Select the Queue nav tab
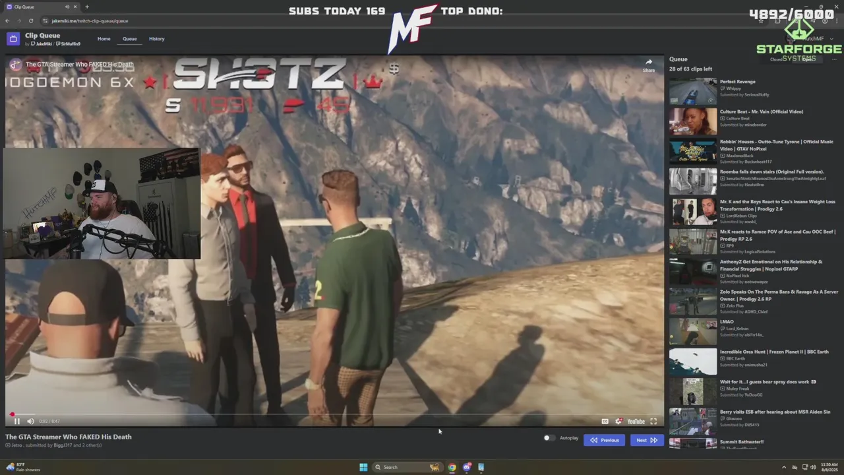 point(130,39)
